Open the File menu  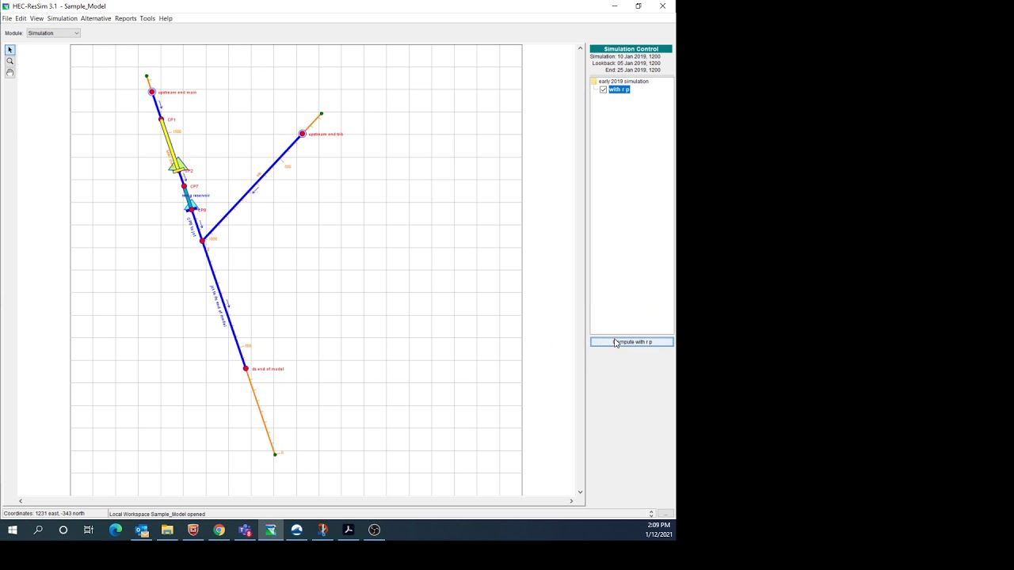pos(7,18)
